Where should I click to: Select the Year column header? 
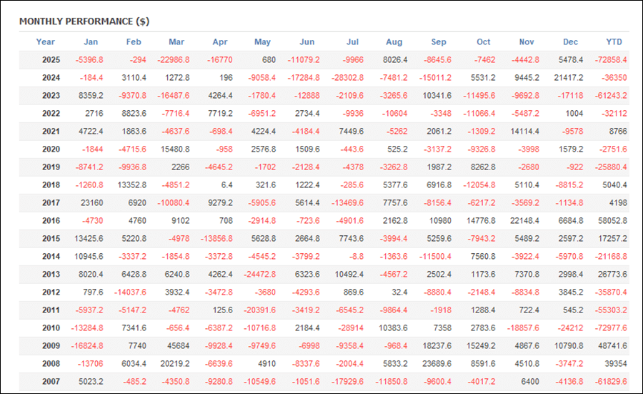click(x=46, y=42)
